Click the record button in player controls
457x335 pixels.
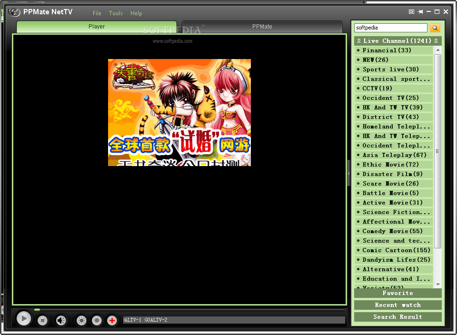[97, 320]
